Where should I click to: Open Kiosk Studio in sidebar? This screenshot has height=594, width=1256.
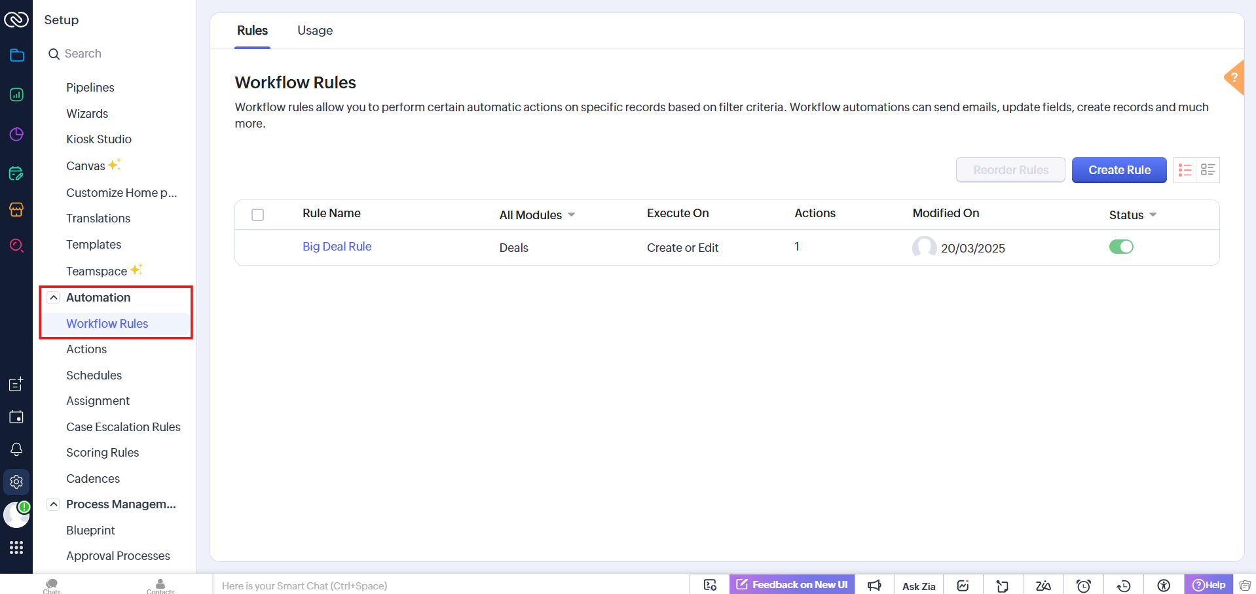click(x=99, y=139)
